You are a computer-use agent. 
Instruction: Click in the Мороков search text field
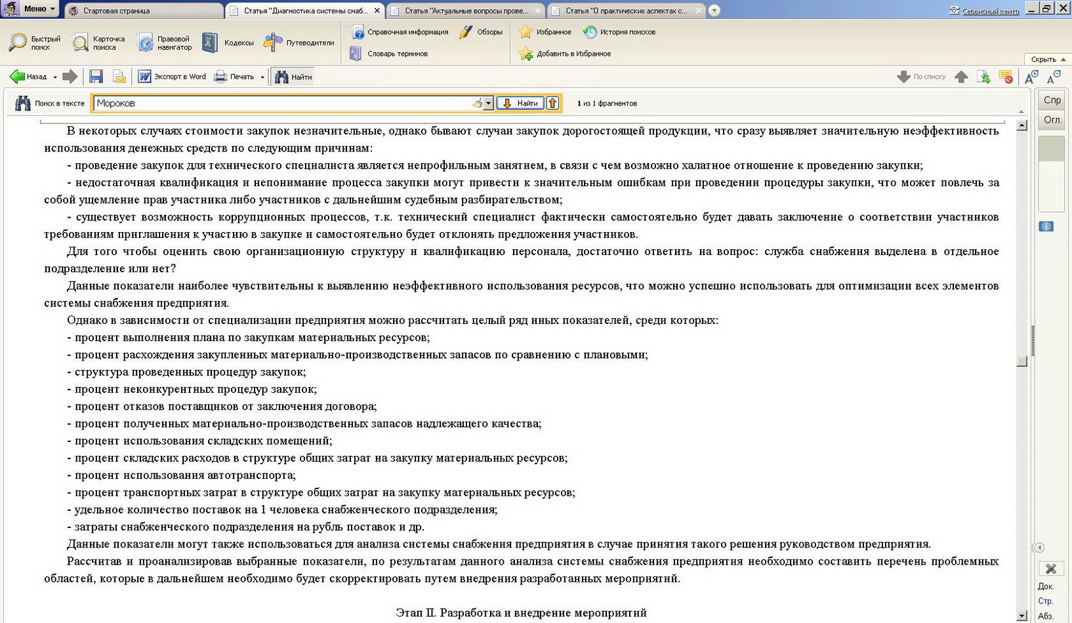point(282,103)
